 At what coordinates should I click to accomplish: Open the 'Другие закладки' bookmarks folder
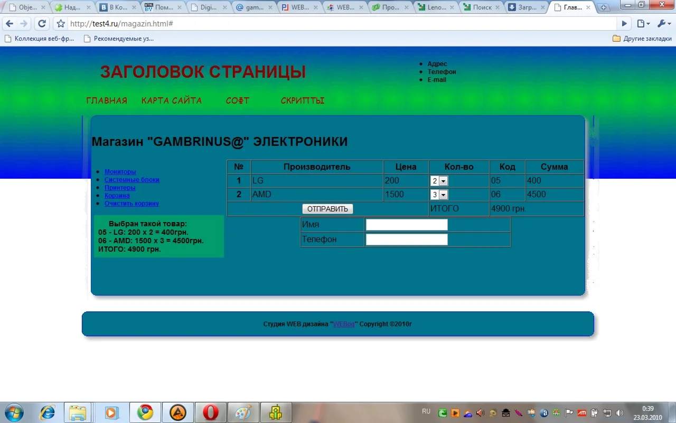coord(642,39)
